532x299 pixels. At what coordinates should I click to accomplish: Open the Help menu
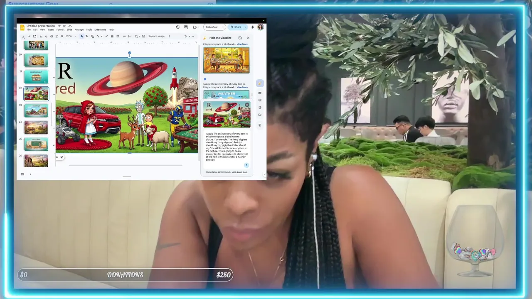tap(111, 29)
